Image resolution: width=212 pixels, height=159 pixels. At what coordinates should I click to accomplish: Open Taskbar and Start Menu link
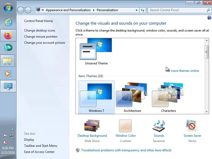coord(41,145)
